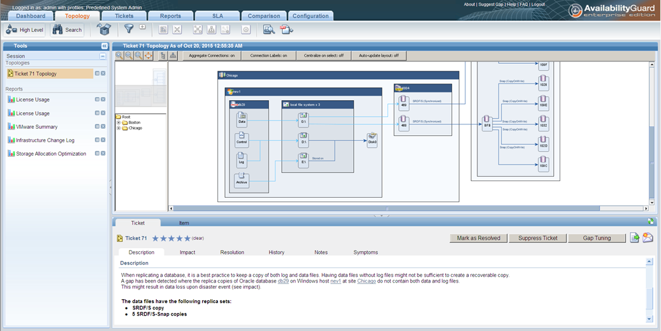Click the orange fit-to-screen arrows icon
Screen dimensions: 661x331
point(148,55)
